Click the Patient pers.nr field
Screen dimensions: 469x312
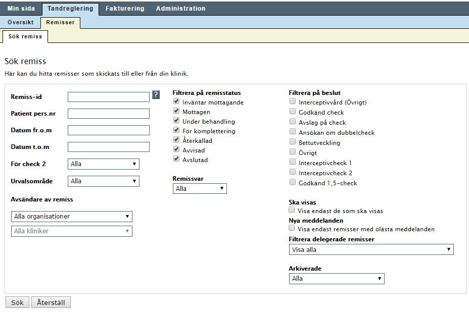tap(109, 114)
